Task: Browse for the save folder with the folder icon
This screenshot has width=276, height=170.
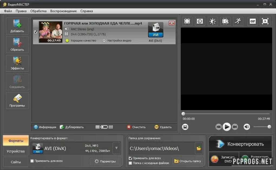Action: [199, 148]
